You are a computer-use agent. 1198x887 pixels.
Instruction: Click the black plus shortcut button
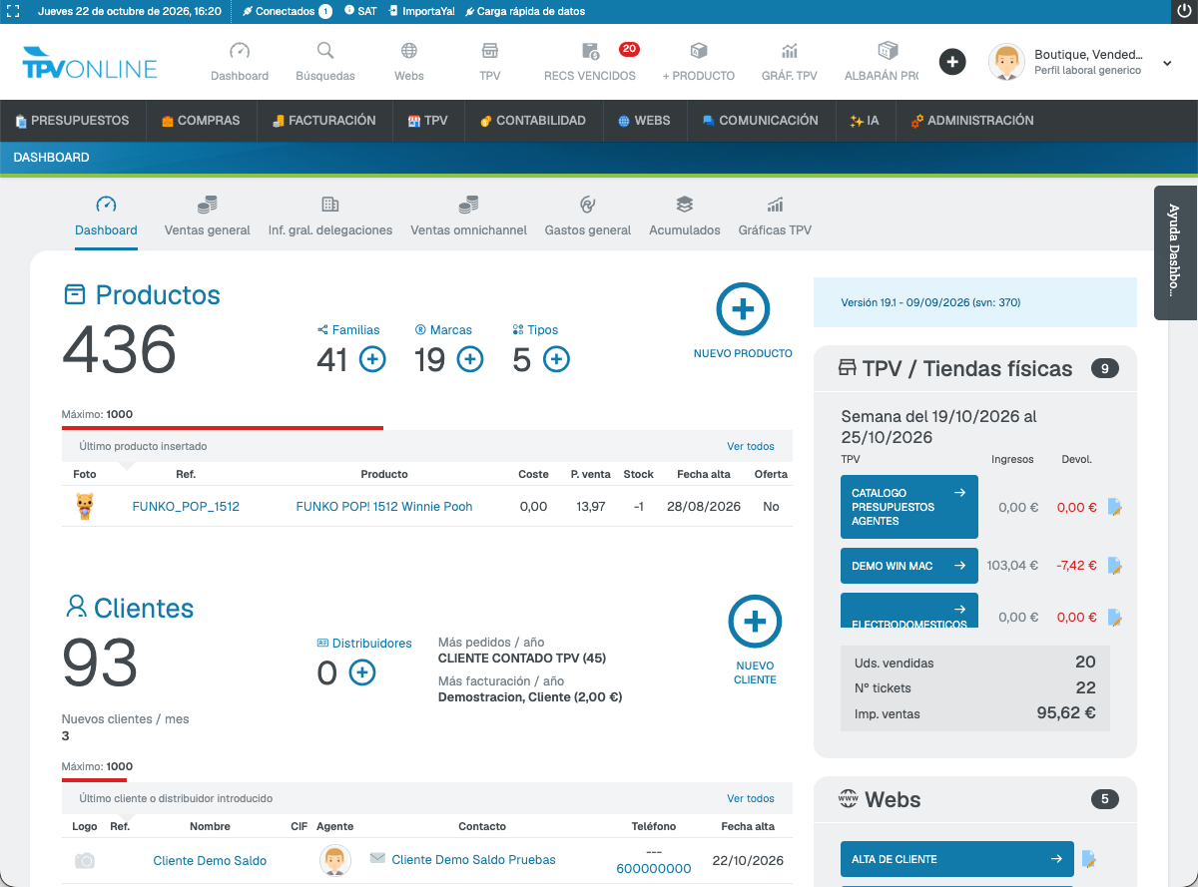pos(952,62)
